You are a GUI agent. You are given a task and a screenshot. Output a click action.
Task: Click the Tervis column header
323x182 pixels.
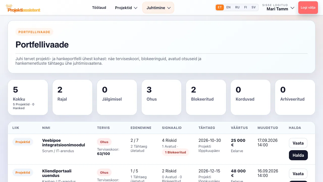tap(103, 128)
